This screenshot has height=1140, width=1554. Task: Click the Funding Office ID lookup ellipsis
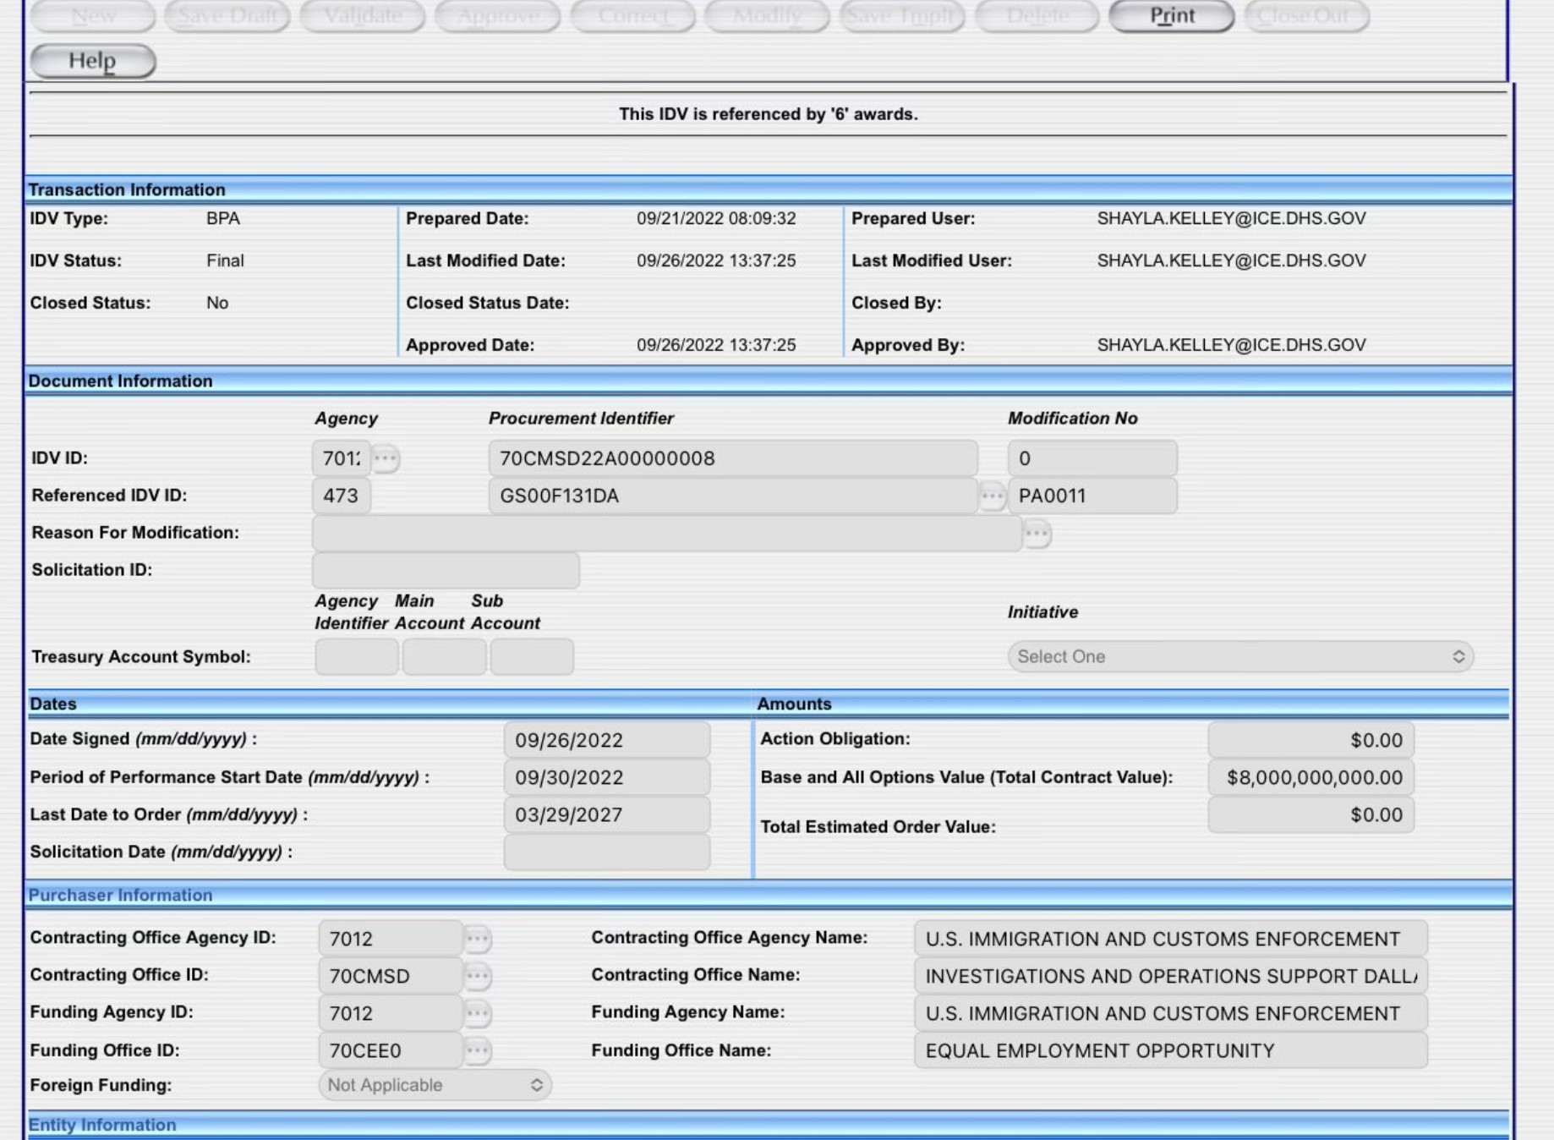(x=477, y=1050)
